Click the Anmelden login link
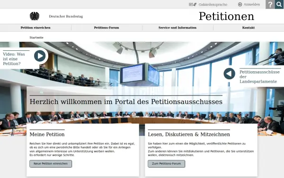The image size is (284, 178). pos(252,4)
